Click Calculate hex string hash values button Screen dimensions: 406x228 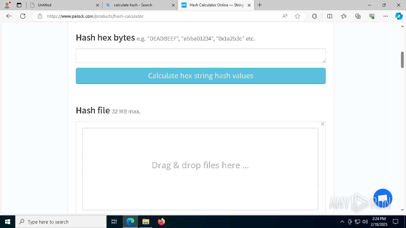(x=200, y=76)
